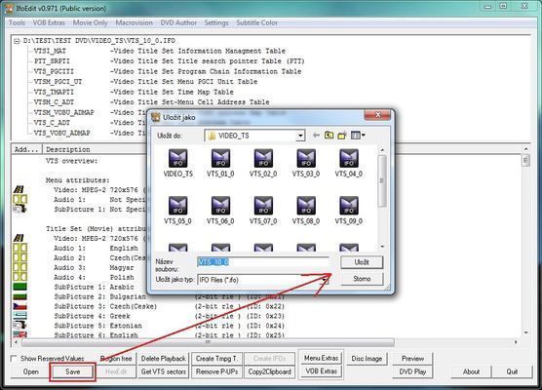This screenshot has width=542, height=390.
Task: Click the green icon beside SubPicture 1 Arabic
Action: point(20,287)
